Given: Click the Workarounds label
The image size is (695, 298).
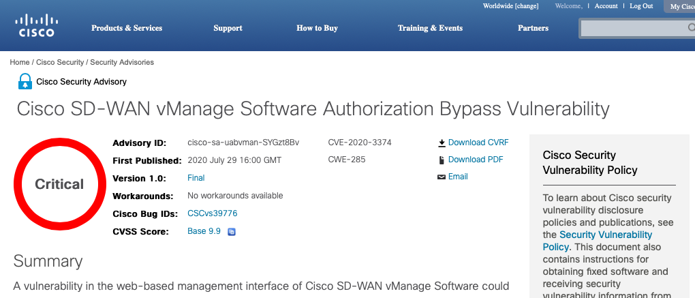Looking at the screenshot, I should click(142, 196).
